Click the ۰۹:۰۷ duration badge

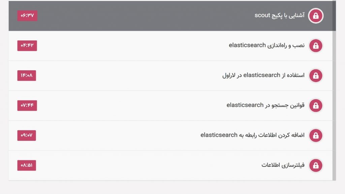(27, 135)
